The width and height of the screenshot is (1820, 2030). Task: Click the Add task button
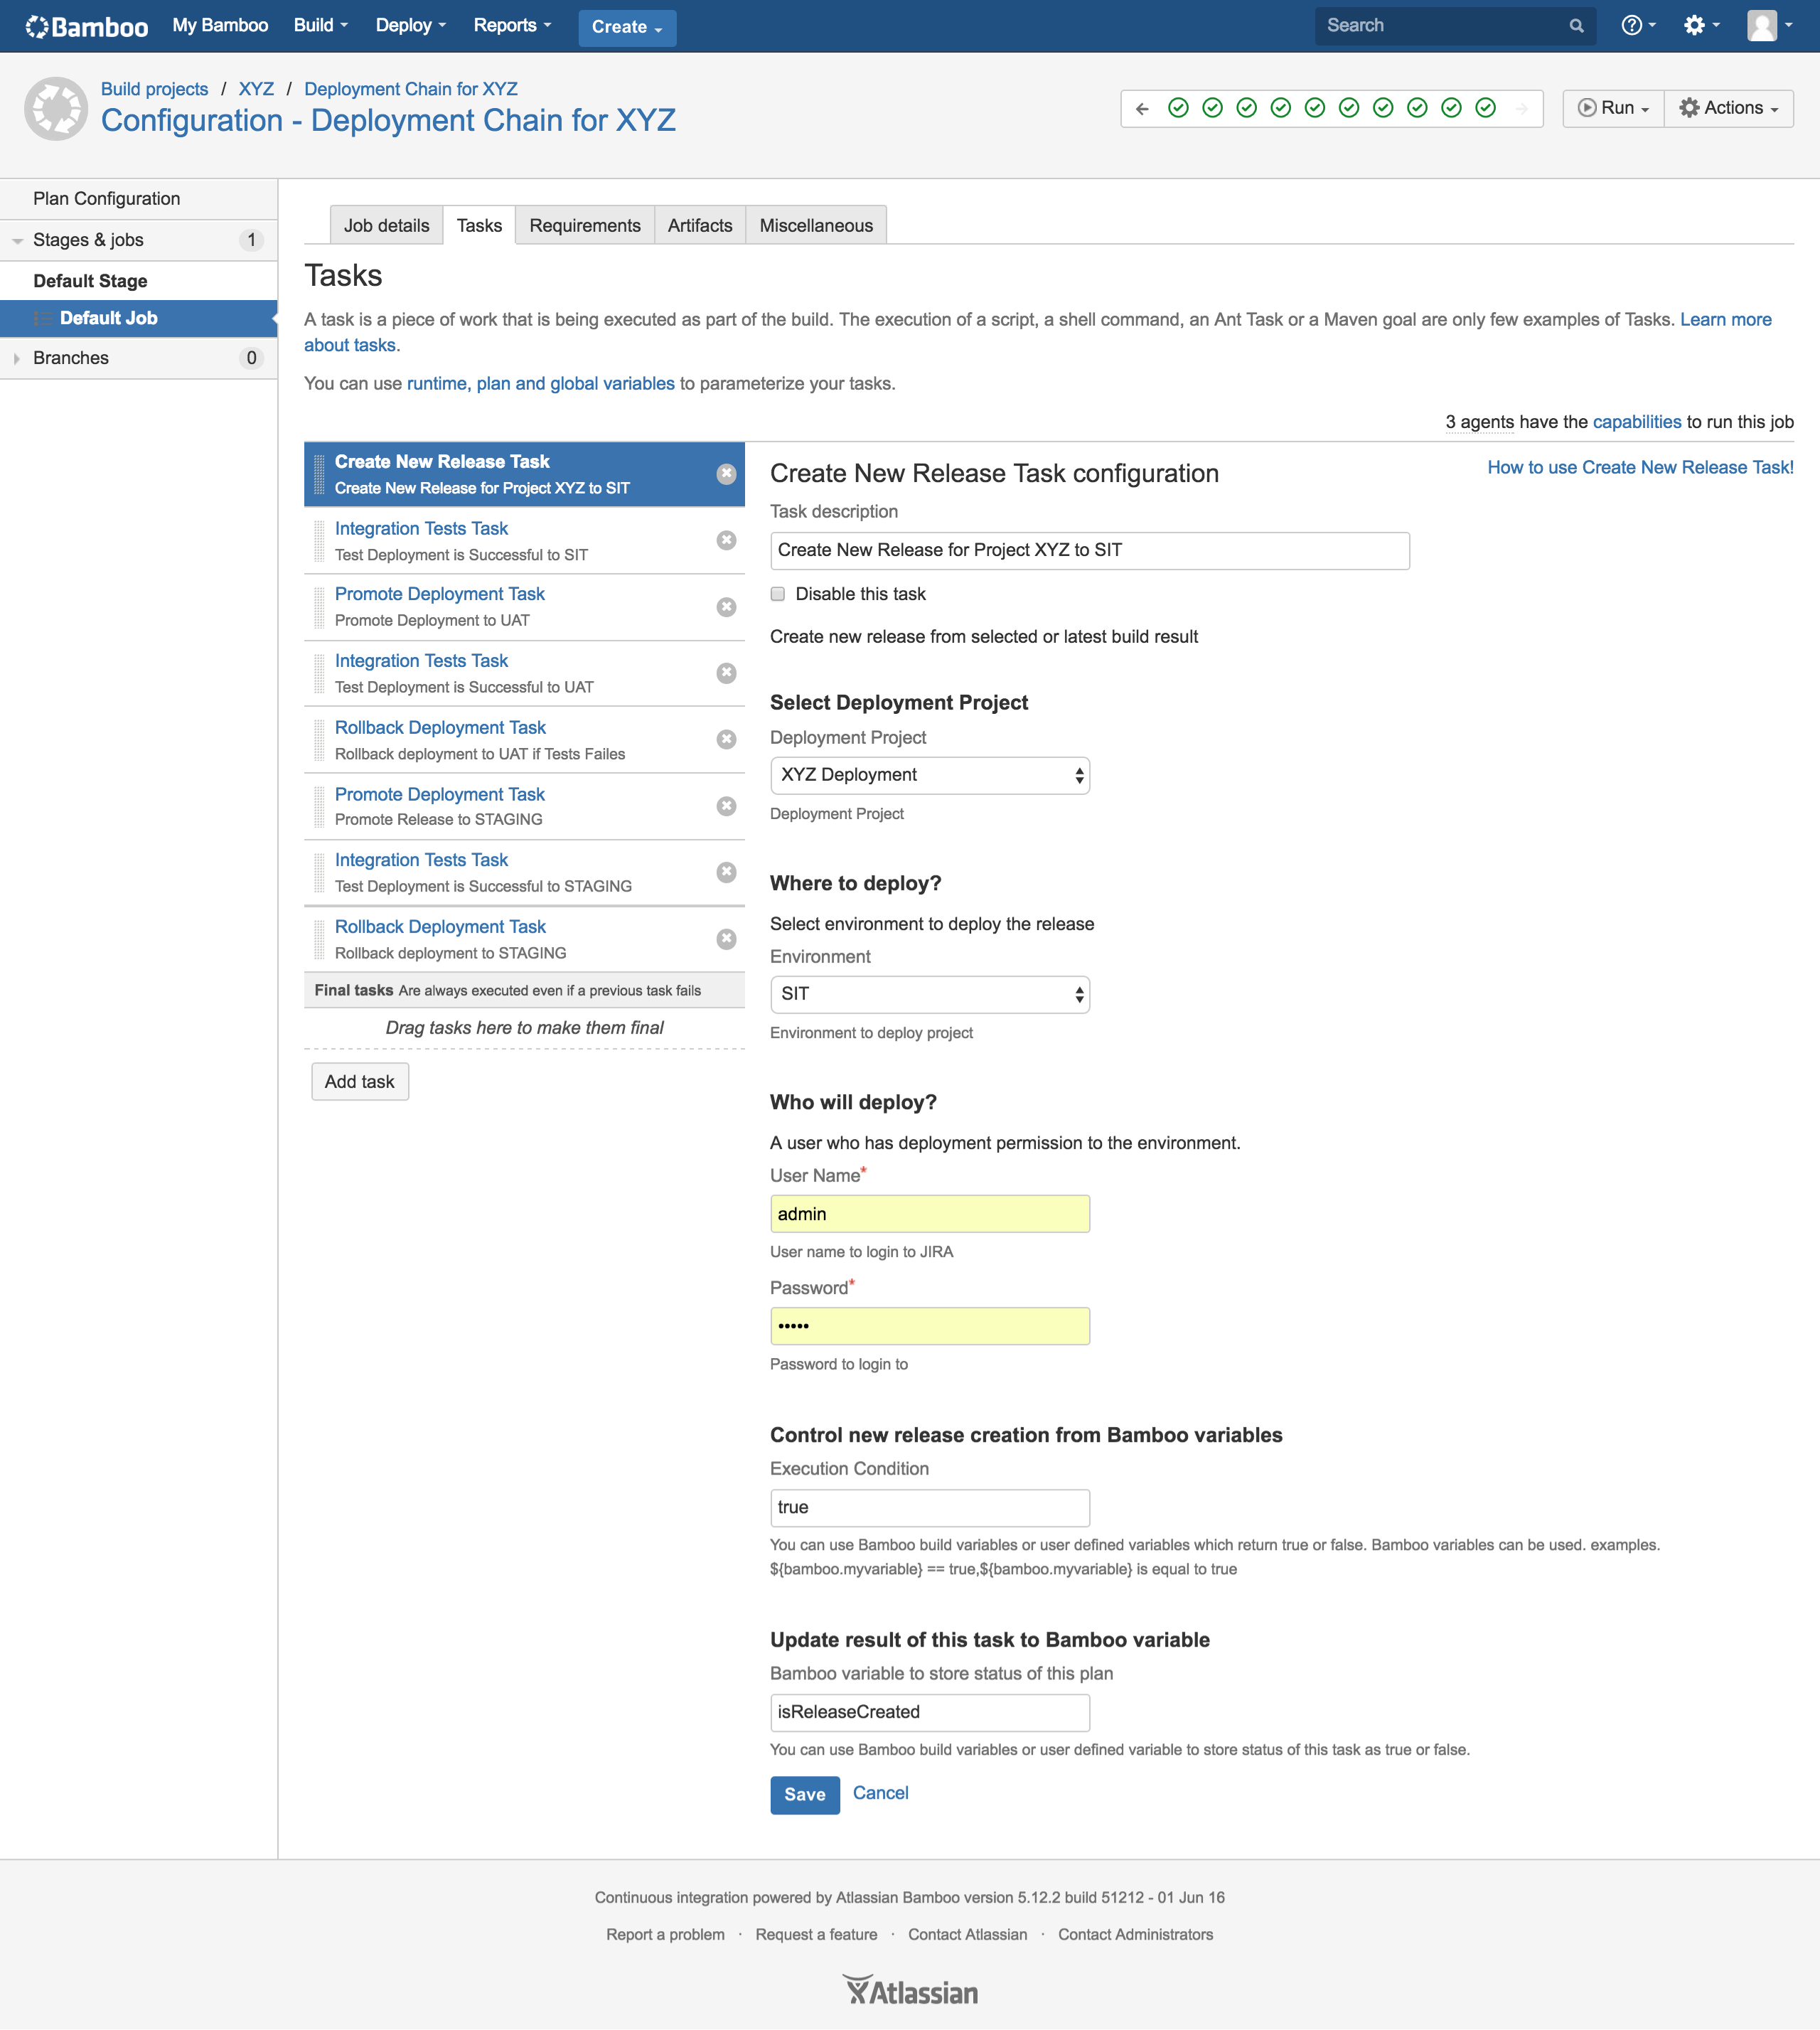(x=359, y=1082)
